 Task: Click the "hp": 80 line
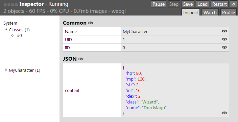134,73
